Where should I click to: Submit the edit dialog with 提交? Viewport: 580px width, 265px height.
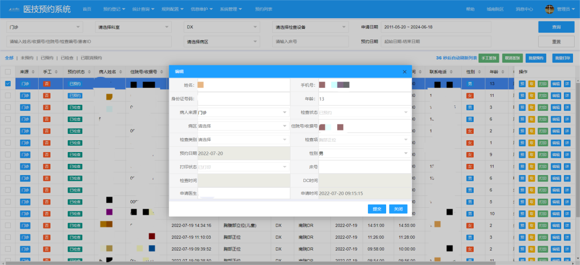[x=377, y=209]
